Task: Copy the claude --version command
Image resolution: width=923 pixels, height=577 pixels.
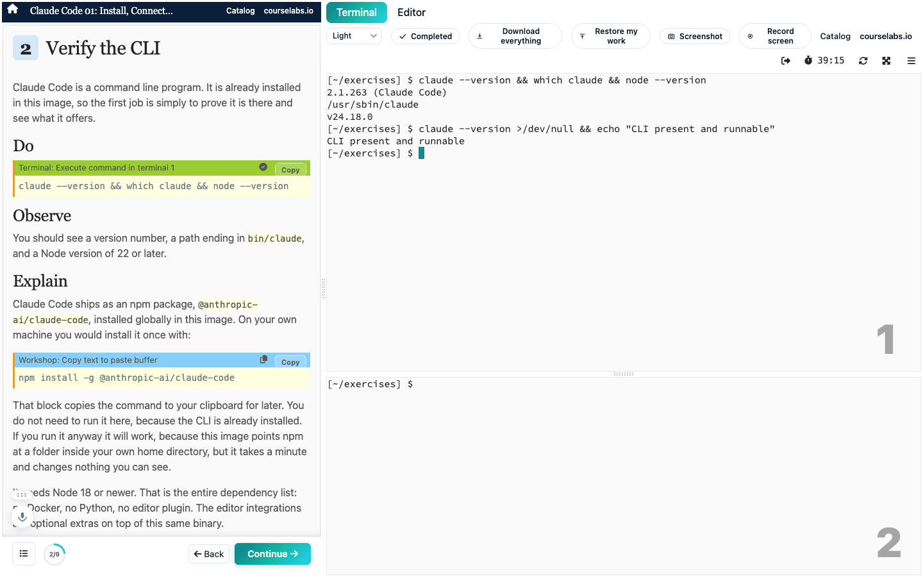Action: [x=290, y=170]
